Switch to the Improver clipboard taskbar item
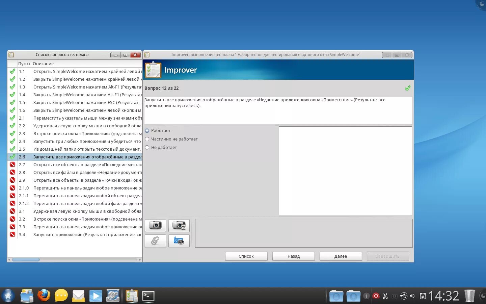The width and height of the screenshot is (486, 304). point(132,296)
